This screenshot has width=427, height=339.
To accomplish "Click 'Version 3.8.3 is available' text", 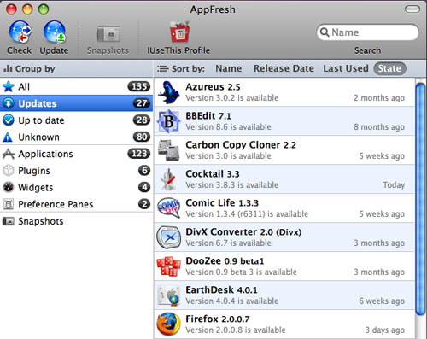I will coord(232,185).
